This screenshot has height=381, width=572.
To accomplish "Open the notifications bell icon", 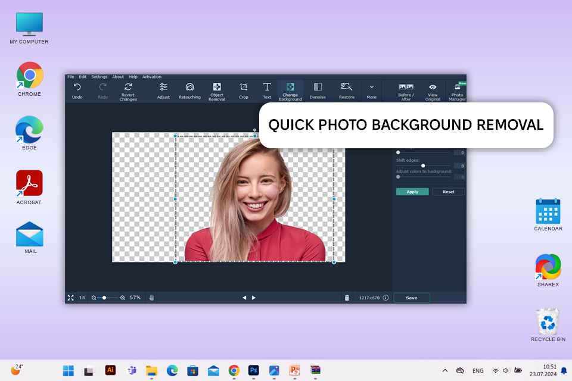I will (x=564, y=371).
